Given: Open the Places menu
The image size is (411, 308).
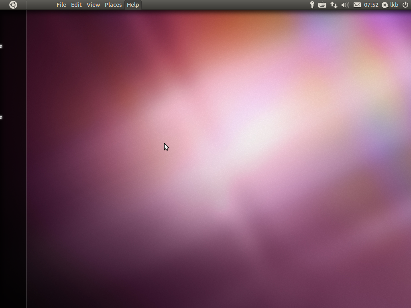Looking at the screenshot, I should pos(113,5).
